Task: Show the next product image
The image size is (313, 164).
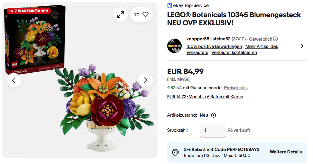Action: click(x=146, y=80)
